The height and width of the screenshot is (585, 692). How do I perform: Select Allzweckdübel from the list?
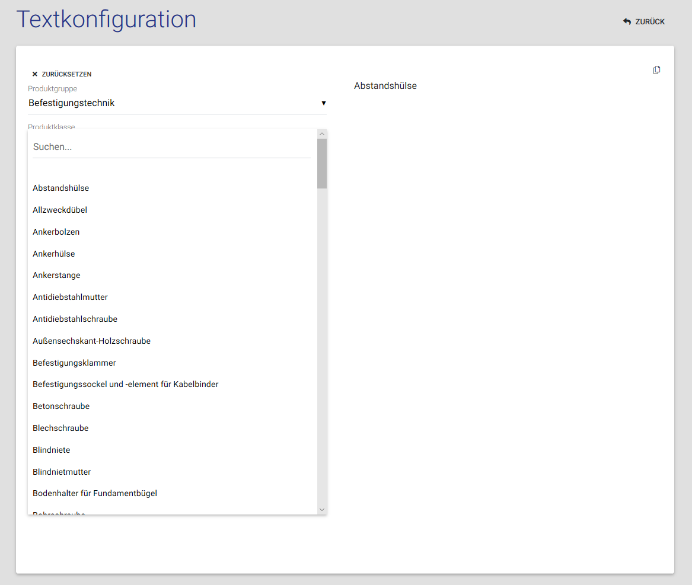60,210
